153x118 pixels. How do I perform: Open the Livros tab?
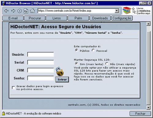(57, 18)
